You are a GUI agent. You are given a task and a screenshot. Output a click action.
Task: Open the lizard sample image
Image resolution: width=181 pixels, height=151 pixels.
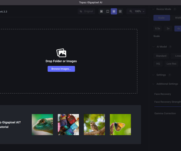(42, 125)
